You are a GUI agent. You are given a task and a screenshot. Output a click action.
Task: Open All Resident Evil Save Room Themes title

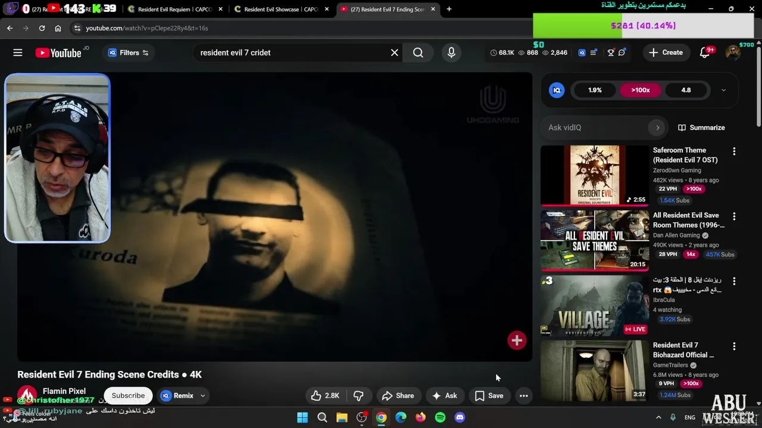click(689, 220)
